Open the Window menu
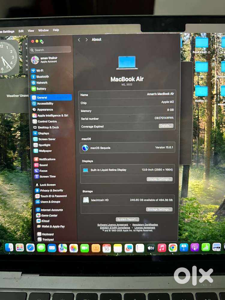225x300 pixels. (x=43, y=30)
